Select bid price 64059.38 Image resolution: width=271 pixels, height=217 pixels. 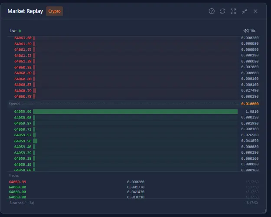[x=23, y=158]
